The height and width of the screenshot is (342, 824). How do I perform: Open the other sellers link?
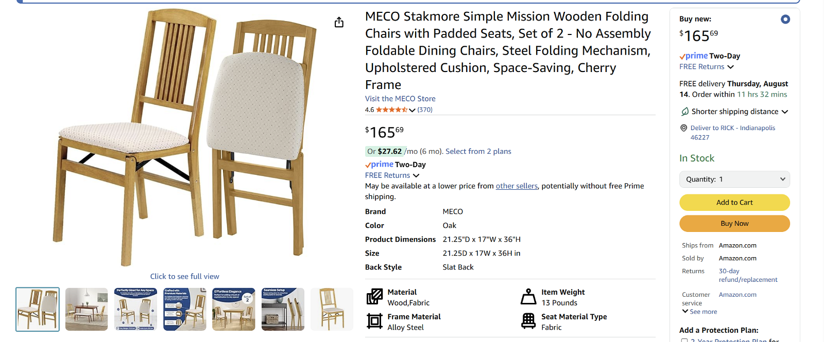point(517,186)
